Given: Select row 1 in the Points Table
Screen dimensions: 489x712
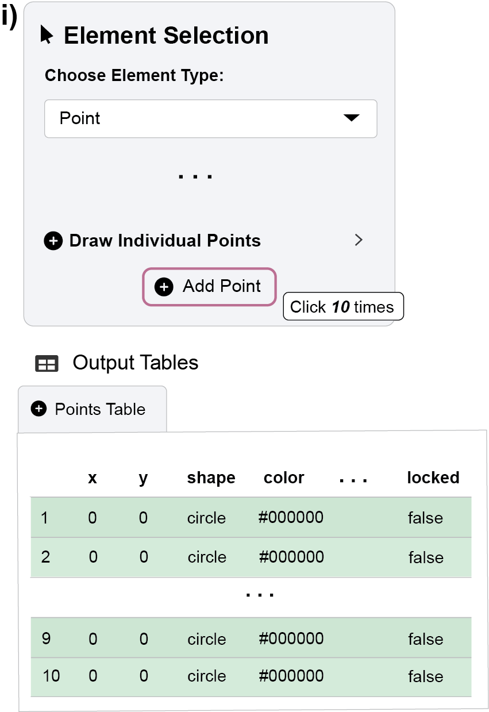Looking at the screenshot, I should coord(45,518).
